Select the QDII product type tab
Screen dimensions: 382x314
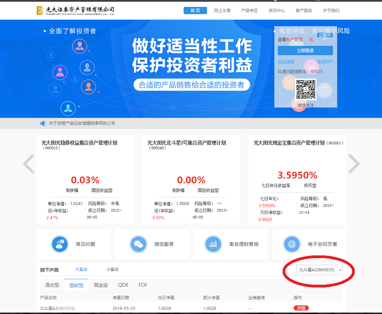(x=123, y=285)
